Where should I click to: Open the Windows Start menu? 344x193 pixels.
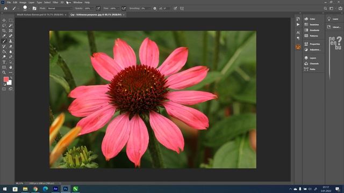5,189
